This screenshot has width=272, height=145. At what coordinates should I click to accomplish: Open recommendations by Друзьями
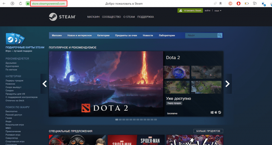11,63
